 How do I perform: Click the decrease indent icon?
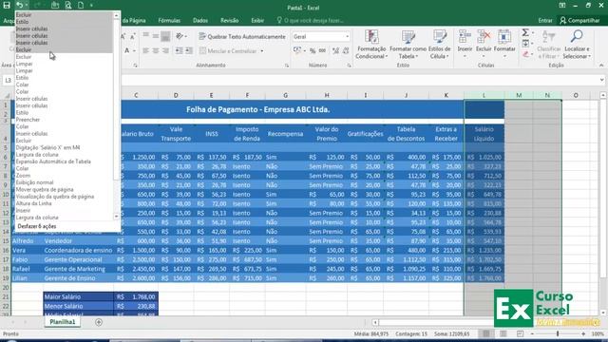point(179,50)
